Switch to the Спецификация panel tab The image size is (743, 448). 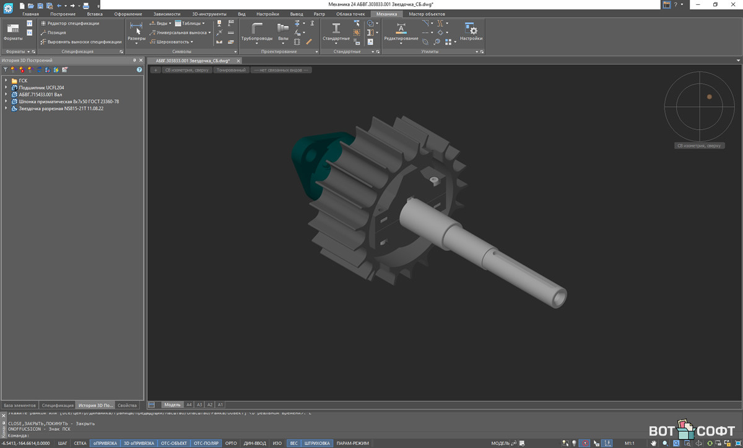tap(58, 405)
